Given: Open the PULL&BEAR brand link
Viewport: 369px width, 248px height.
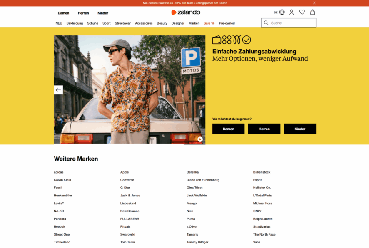Looking at the screenshot, I should (130, 219).
